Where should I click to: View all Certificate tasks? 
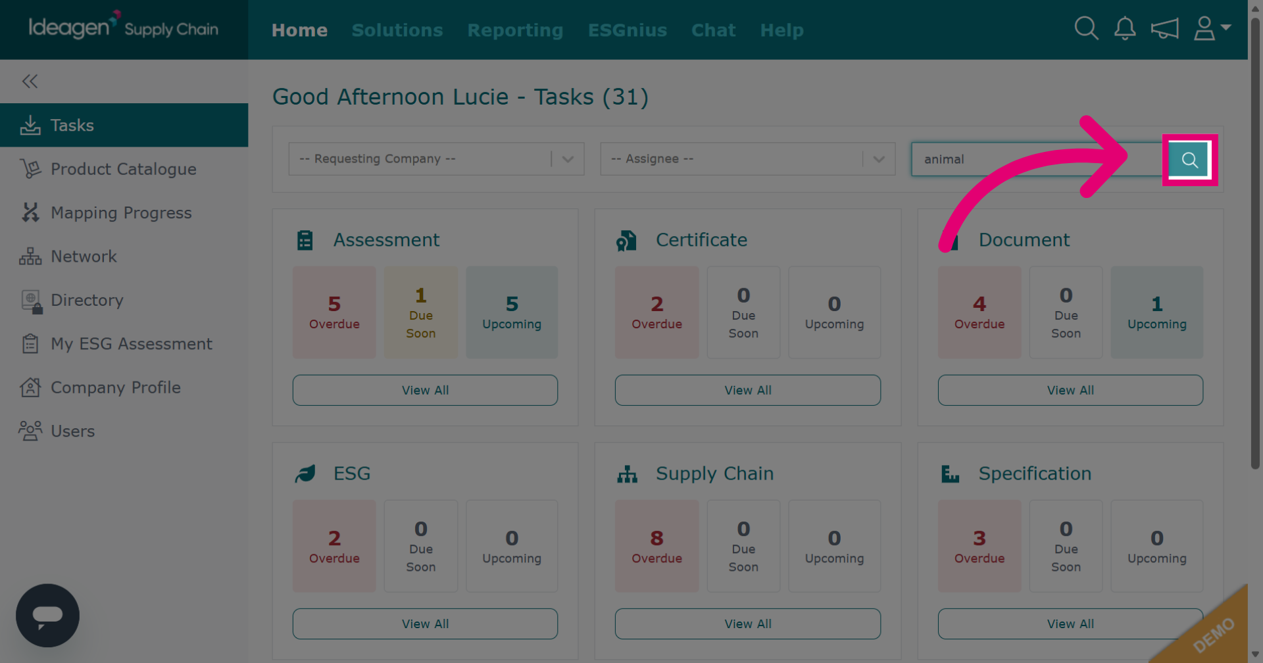(x=748, y=390)
